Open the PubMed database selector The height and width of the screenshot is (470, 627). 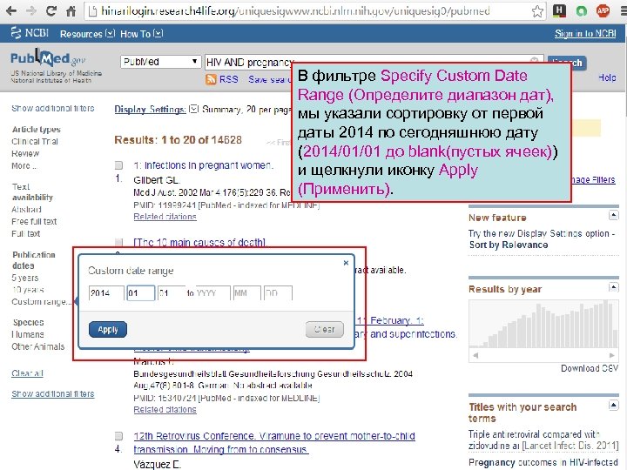pyautogui.click(x=160, y=62)
